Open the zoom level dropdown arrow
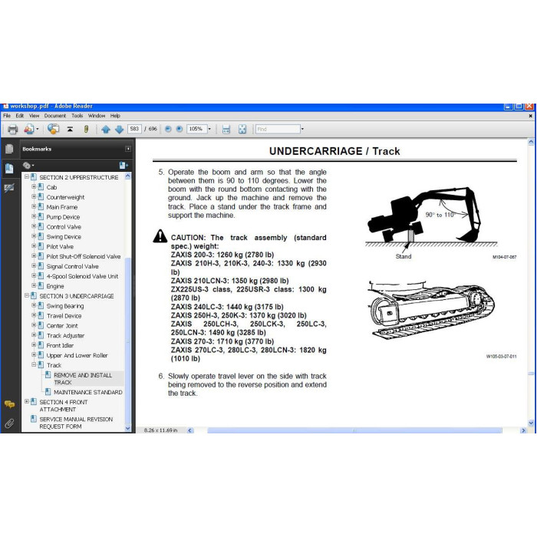This screenshot has width=537, height=537. (209, 129)
